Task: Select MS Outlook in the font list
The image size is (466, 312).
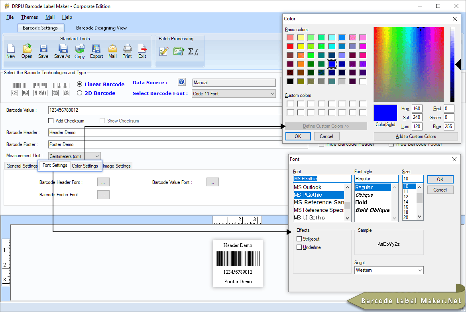Action: 308,187
